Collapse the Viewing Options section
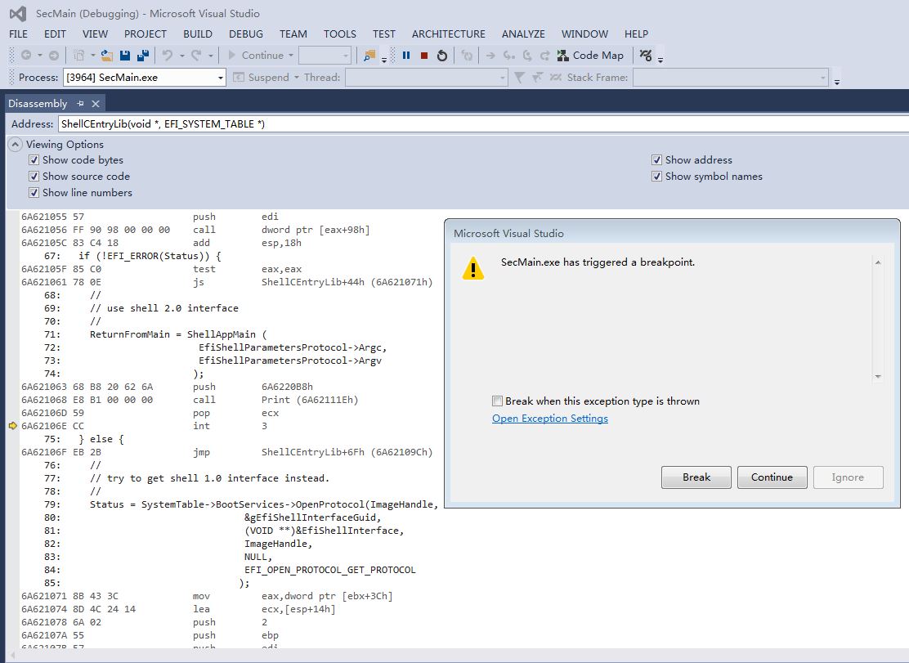 click(15, 145)
